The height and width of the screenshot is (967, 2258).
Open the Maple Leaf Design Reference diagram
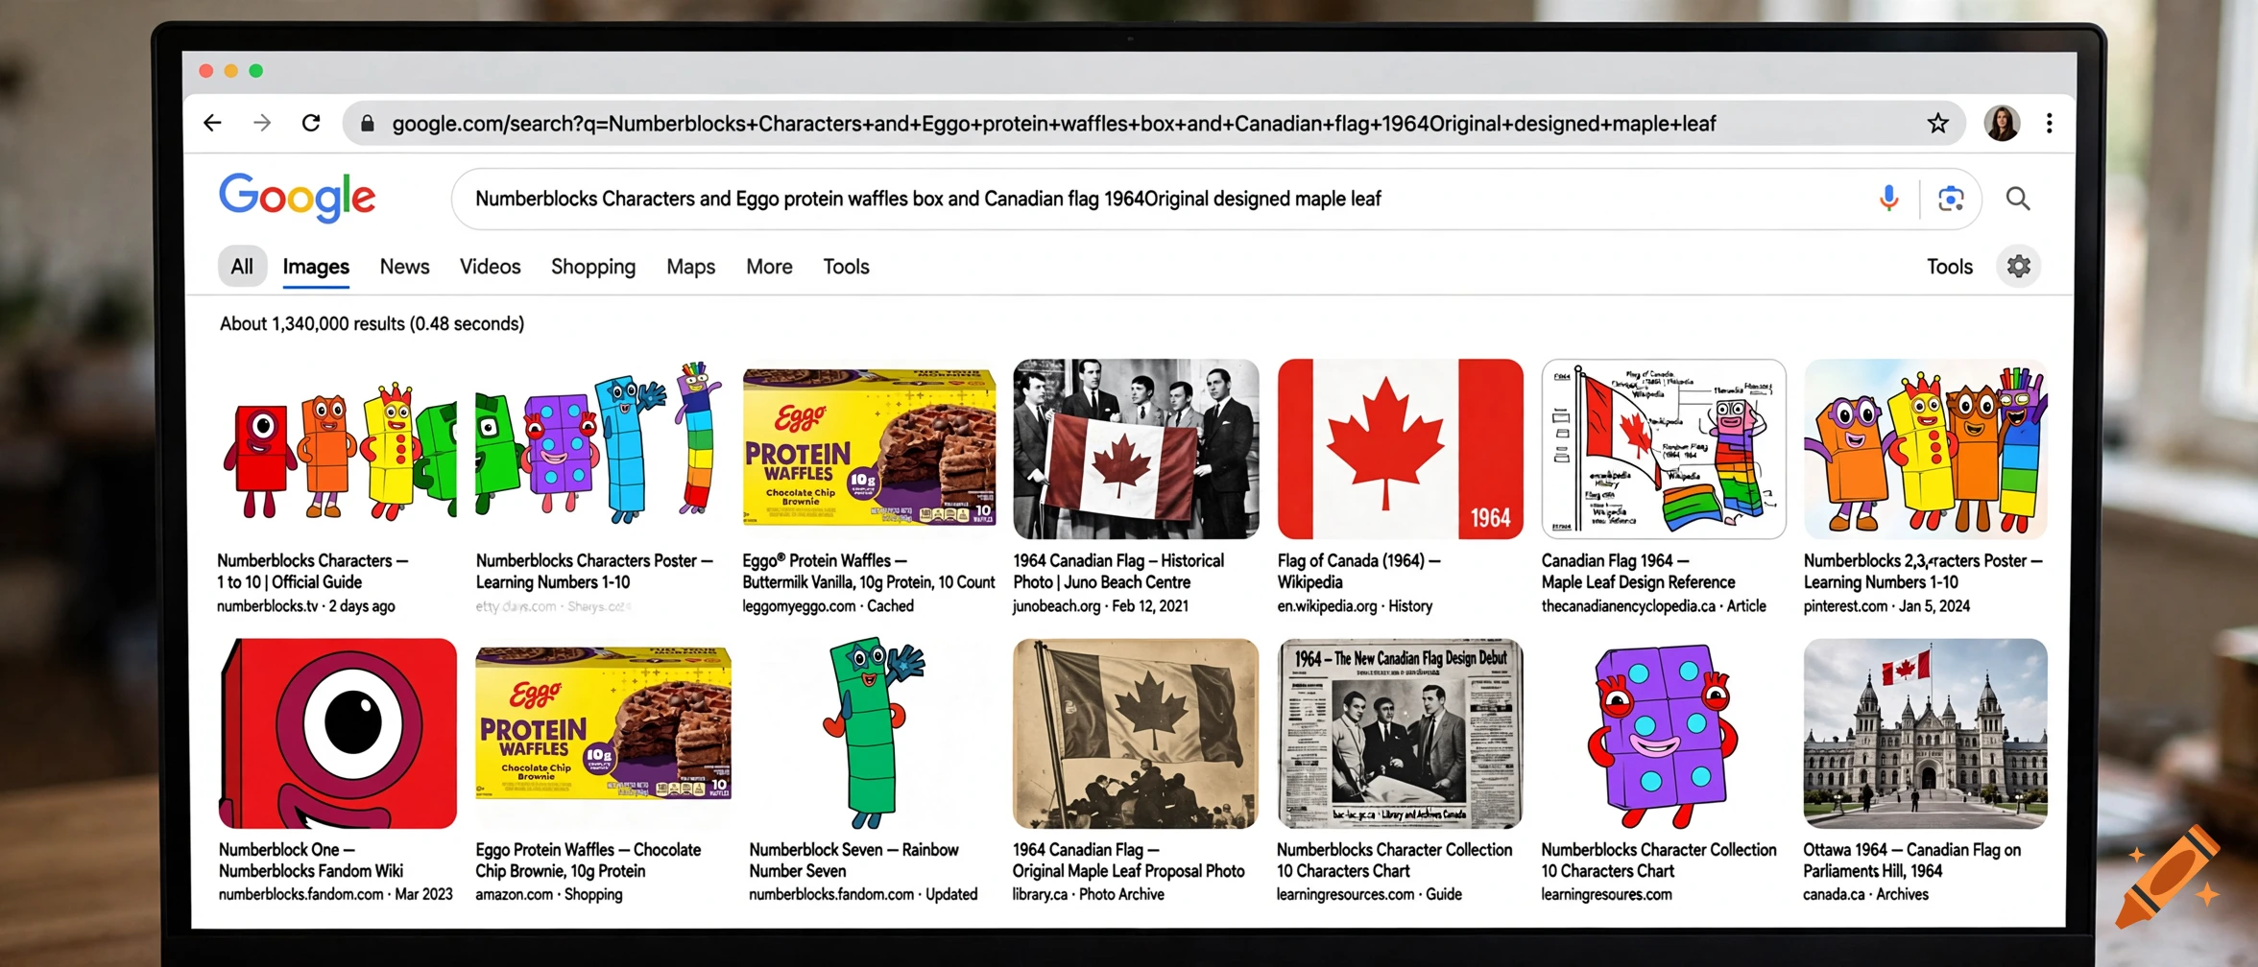(1664, 449)
